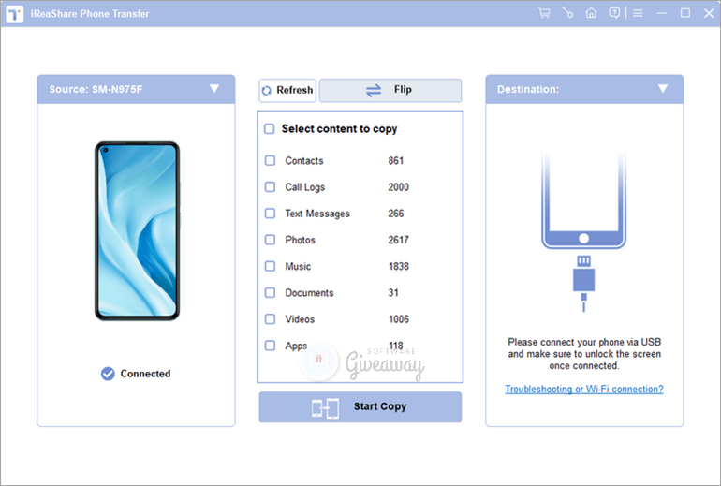The width and height of the screenshot is (721, 486).
Task: Click the Destination: header text
Action: [x=528, y=89]
